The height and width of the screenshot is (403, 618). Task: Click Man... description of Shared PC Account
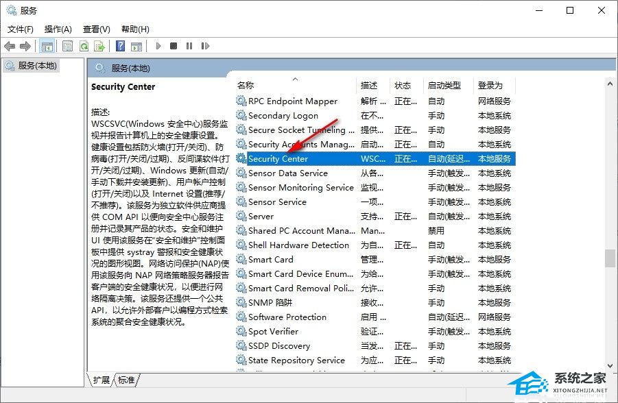pyautogui.click(x=372, y=230)
